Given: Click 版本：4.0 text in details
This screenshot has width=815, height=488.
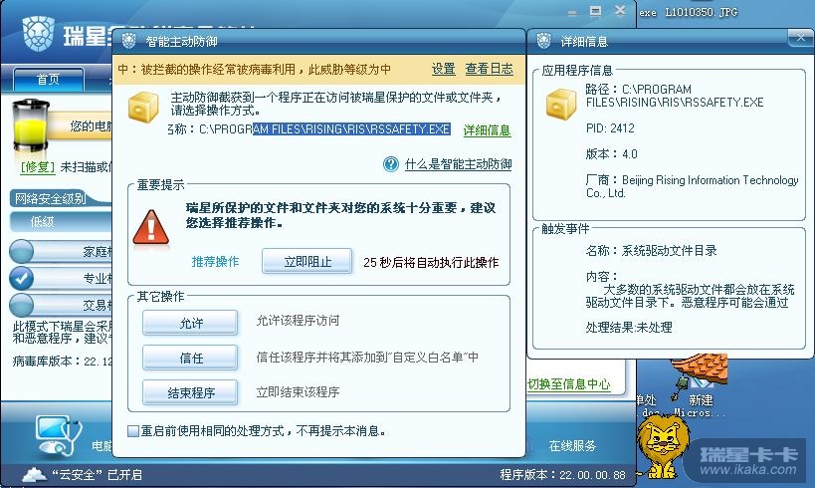Looking at the screenshot, I should coord(611,154).
